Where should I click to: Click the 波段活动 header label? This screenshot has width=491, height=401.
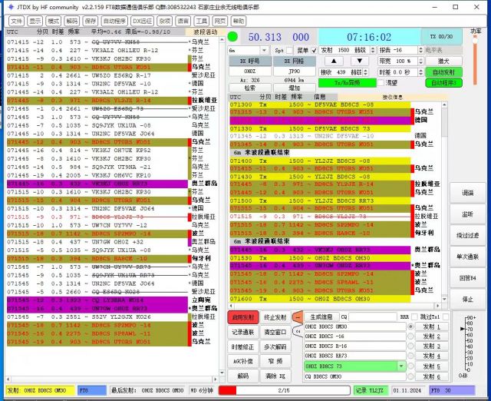(205, 31)
